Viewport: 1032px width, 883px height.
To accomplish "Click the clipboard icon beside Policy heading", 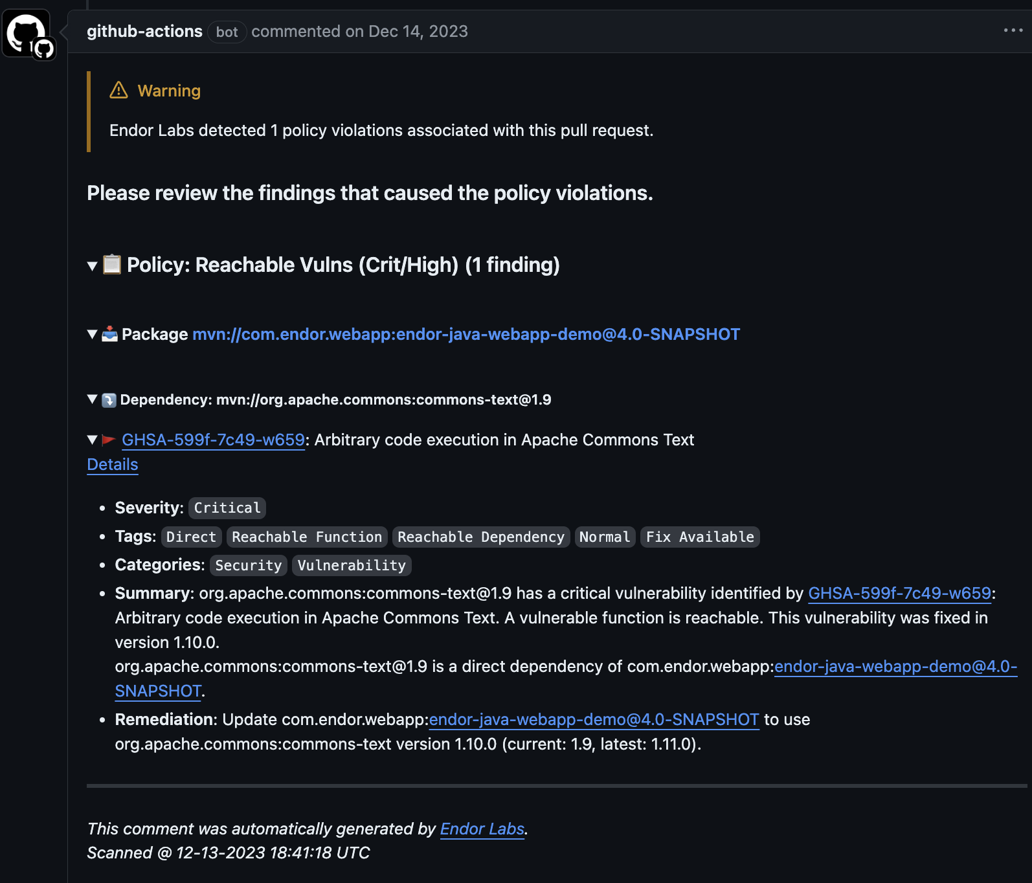I will [x=111, y=264].
